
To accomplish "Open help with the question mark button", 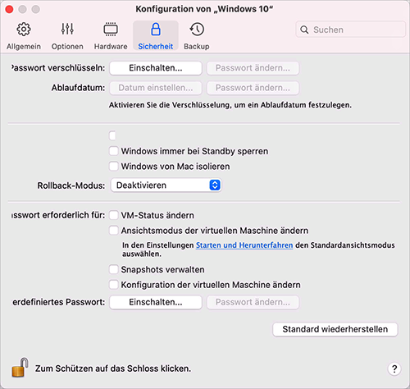I will click(x=394, y=368).
